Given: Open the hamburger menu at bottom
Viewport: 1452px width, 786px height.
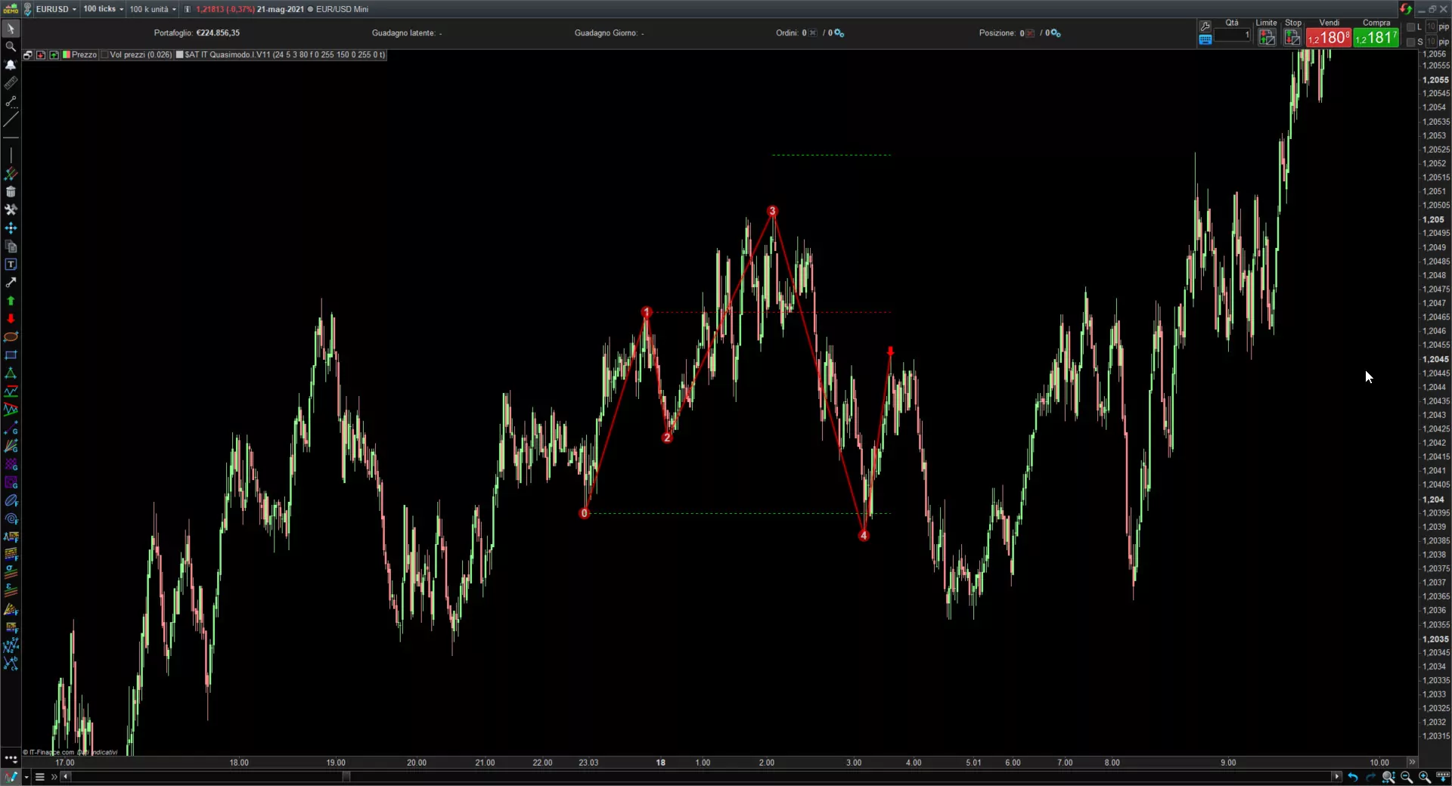Looking at the screenshot, I should pyautogui.click(x=40, y=777).
